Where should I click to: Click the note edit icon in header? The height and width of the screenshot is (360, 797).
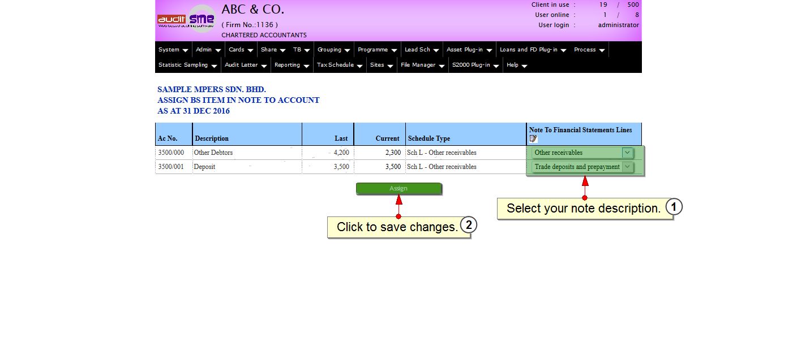click(x=533, y=138)
